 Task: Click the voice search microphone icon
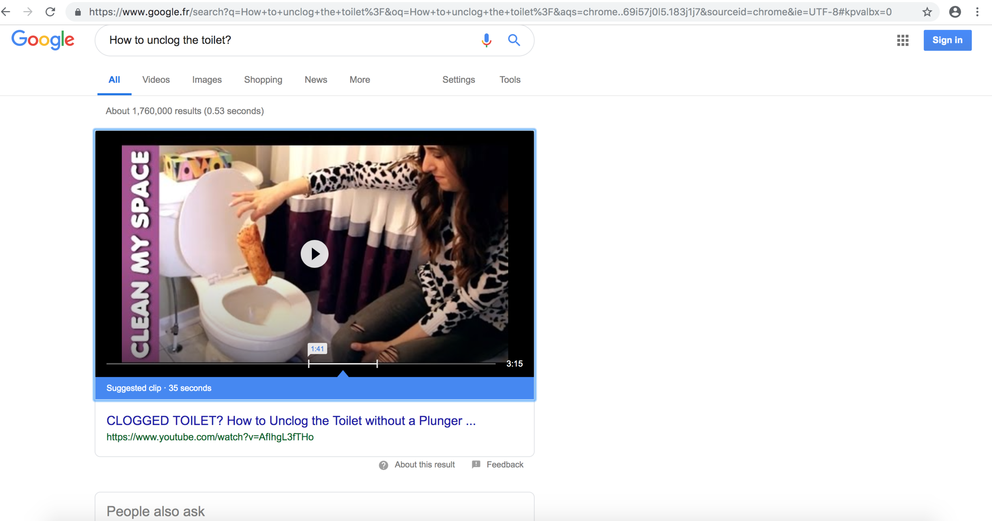pos(486,40)
